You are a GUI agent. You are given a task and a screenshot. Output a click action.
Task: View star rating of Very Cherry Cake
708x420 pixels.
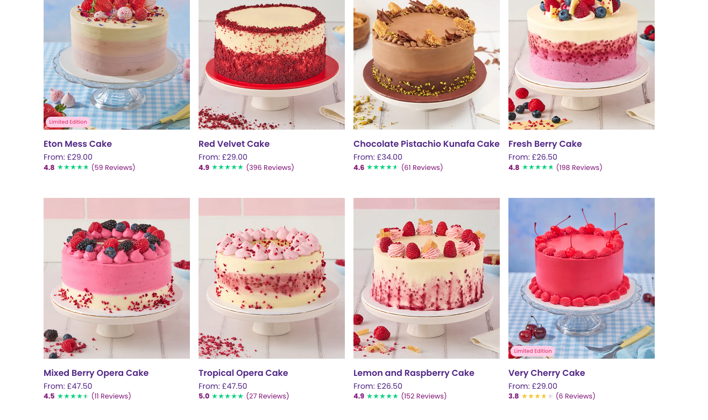pos(537,396)
